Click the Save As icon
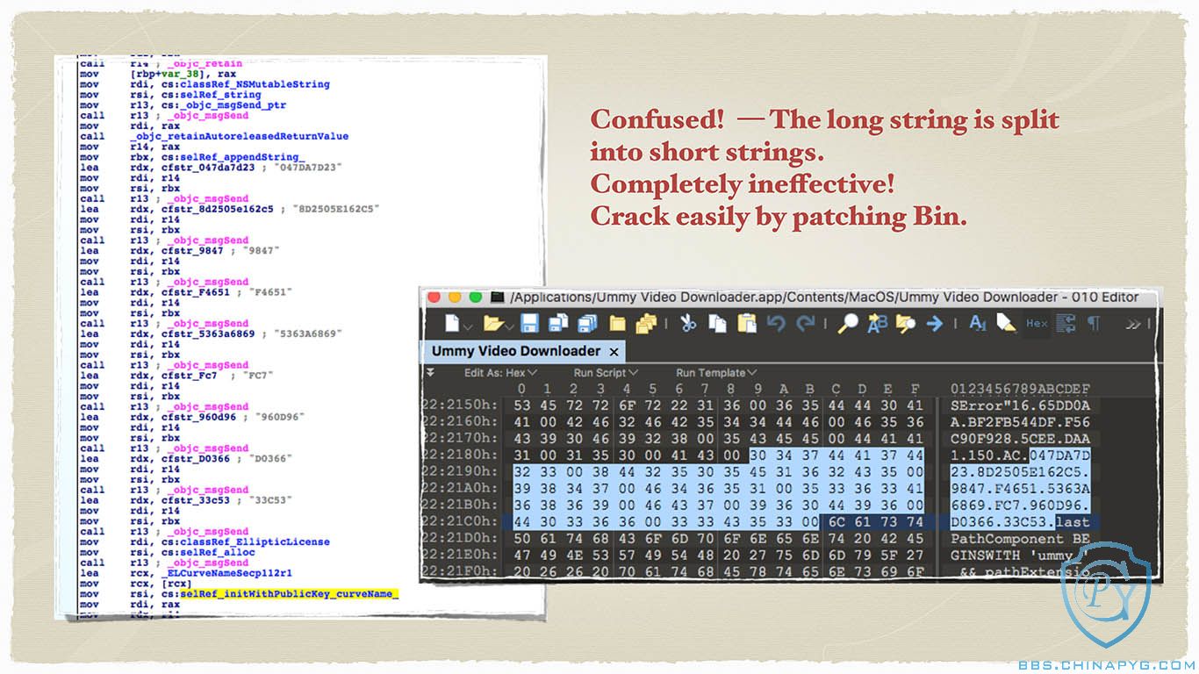 559,324
